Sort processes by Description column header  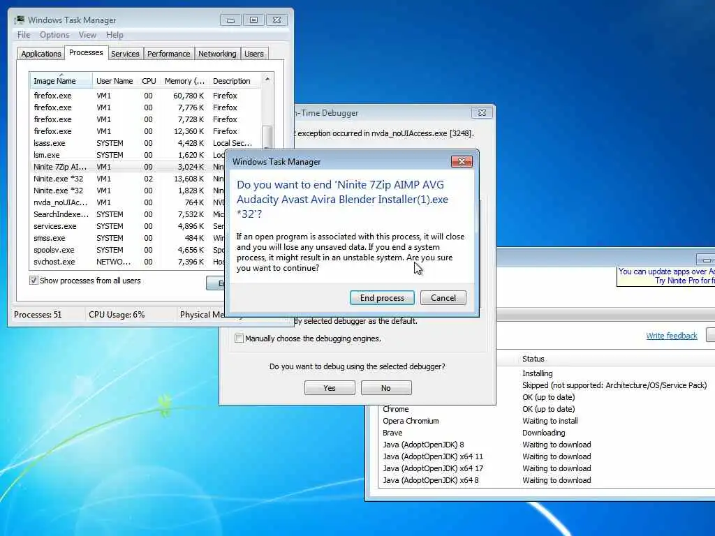pos(235,81)
